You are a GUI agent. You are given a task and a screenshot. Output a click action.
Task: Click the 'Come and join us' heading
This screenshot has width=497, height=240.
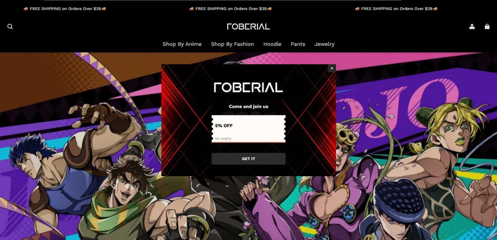pos(248,107)
